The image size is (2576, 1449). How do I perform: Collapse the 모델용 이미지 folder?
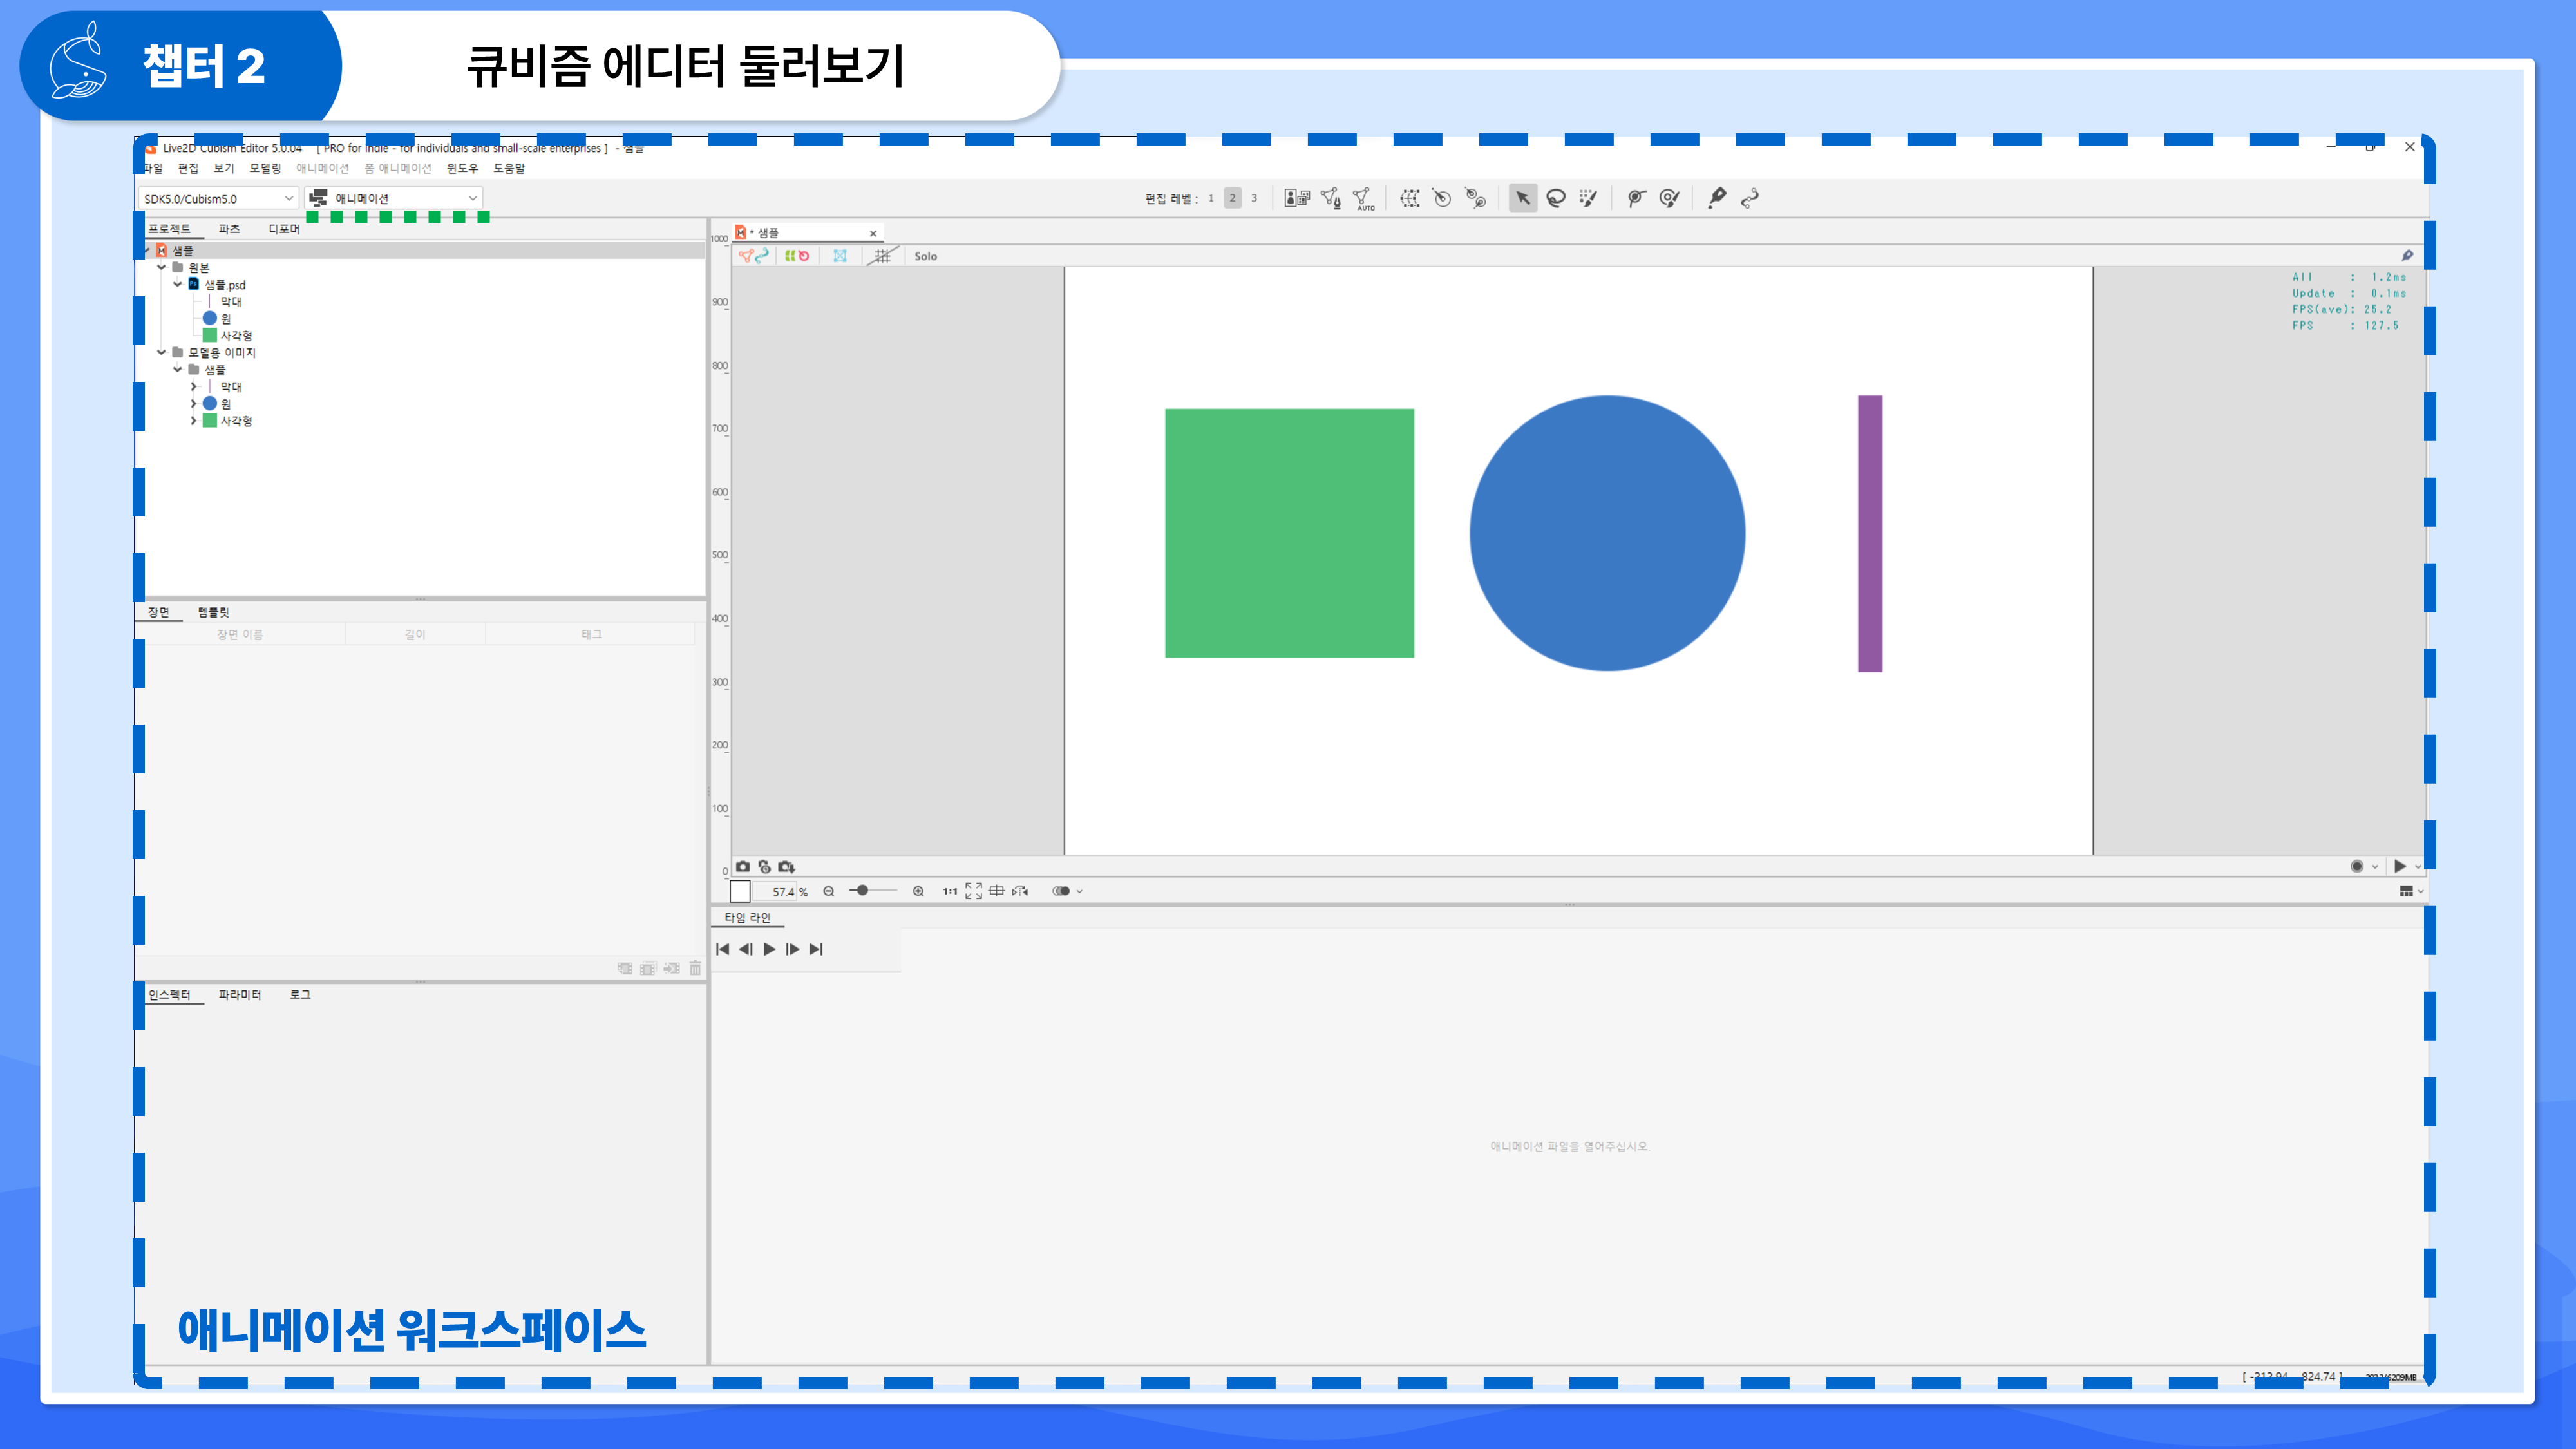(x=162, y=352)
